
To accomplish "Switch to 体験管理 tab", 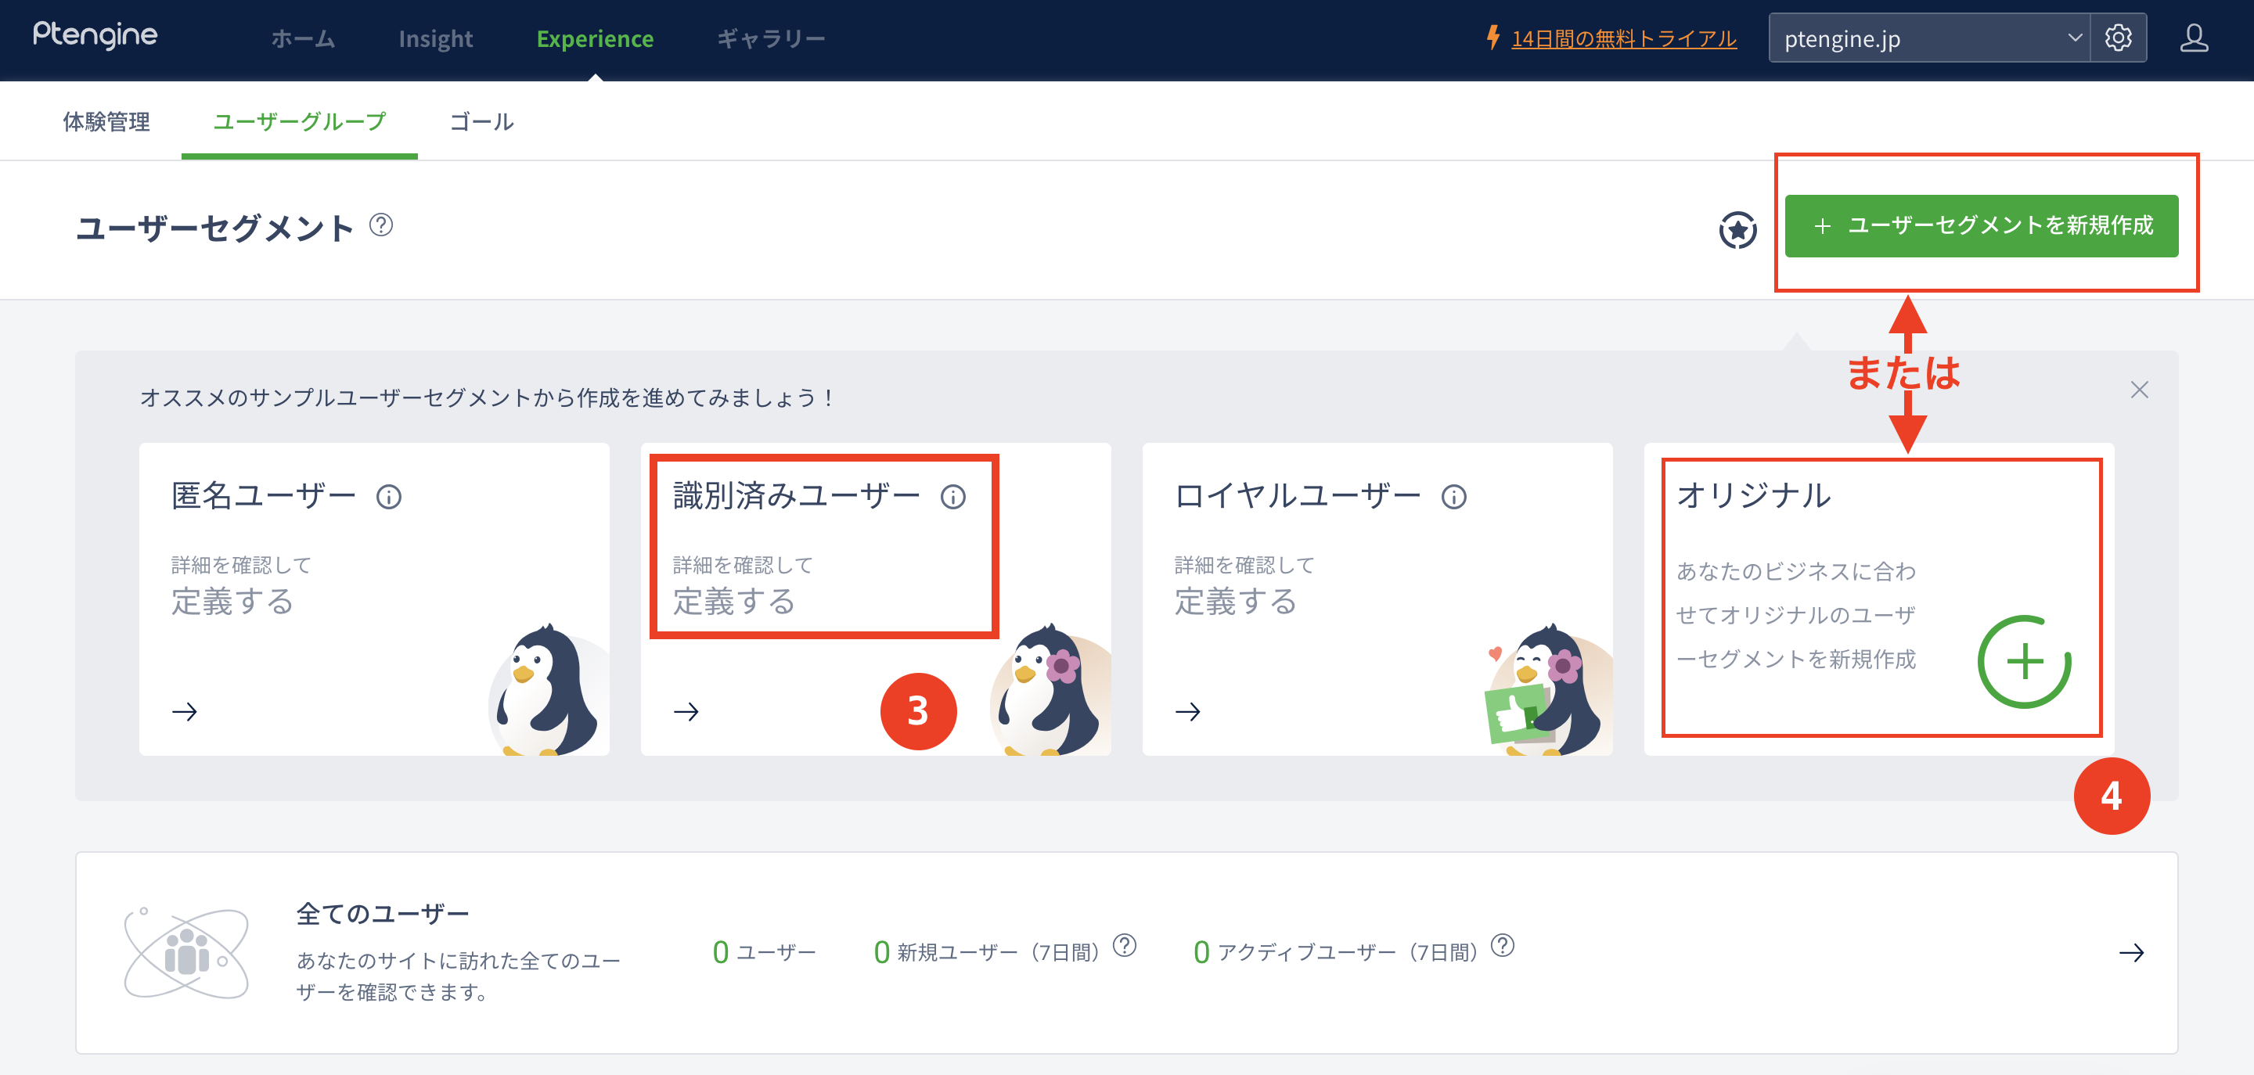I will click(106, 121).
